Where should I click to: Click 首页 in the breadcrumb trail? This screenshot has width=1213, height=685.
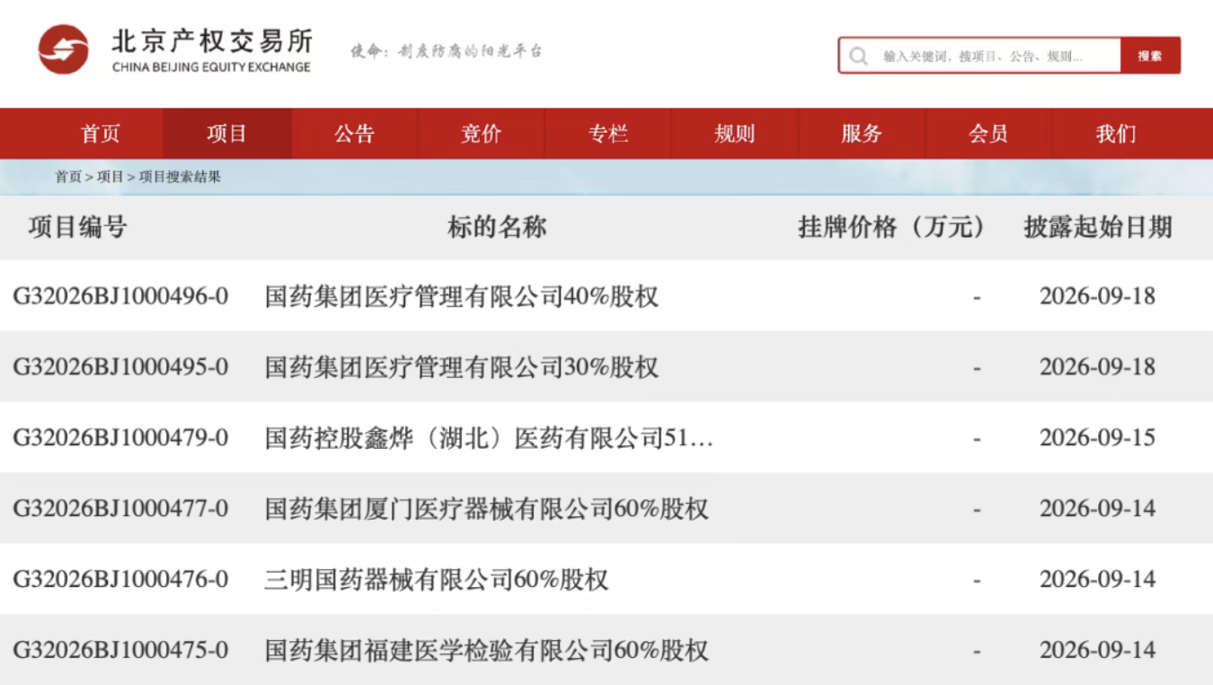(68, 177)
